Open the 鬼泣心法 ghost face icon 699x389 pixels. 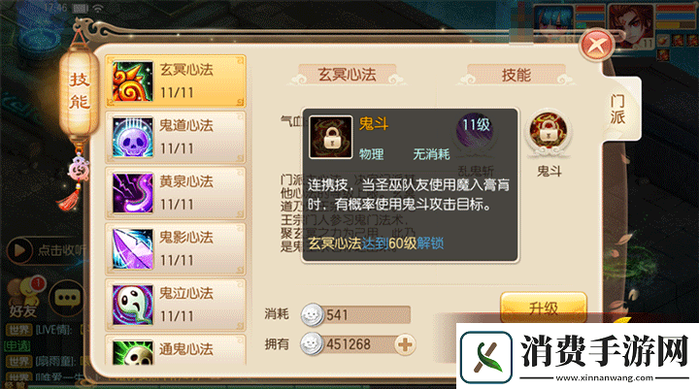click(132, 306)
